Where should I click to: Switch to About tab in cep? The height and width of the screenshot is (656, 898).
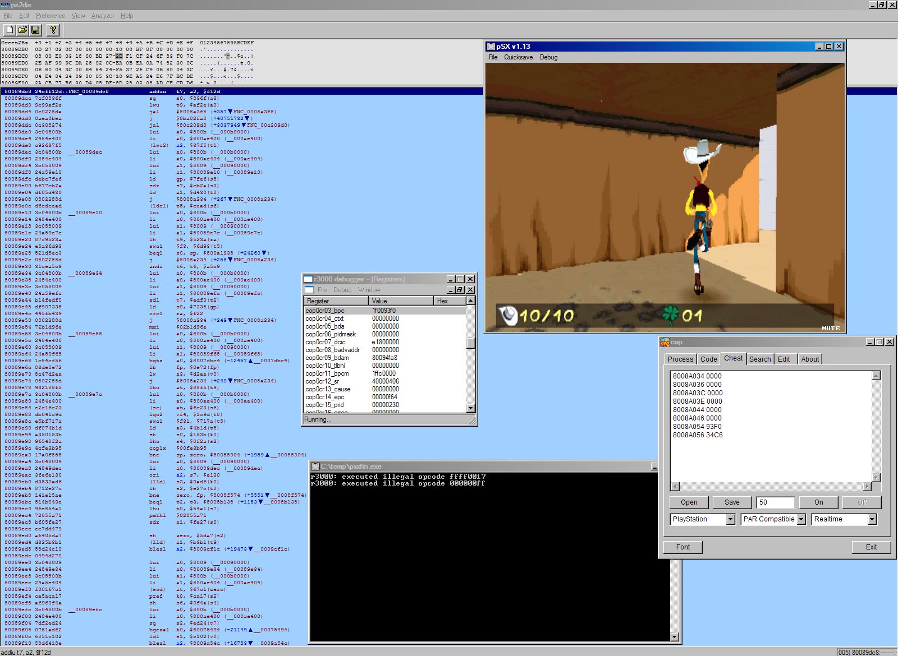[x=810, y=359]
